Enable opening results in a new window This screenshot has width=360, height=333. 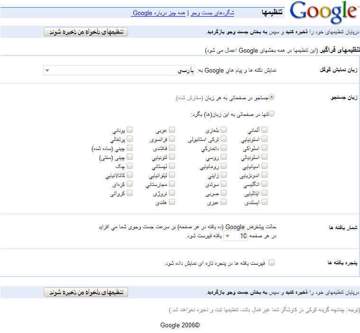click(272, 262)
